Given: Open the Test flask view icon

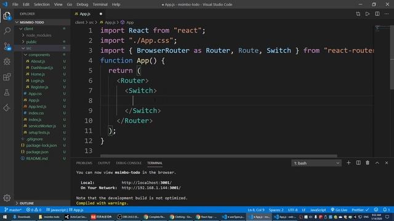Looking at the screenshot, I should (x=7, y=92).
